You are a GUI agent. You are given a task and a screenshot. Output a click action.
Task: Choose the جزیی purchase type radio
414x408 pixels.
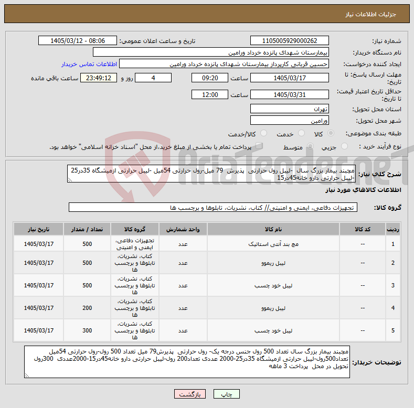344,146
